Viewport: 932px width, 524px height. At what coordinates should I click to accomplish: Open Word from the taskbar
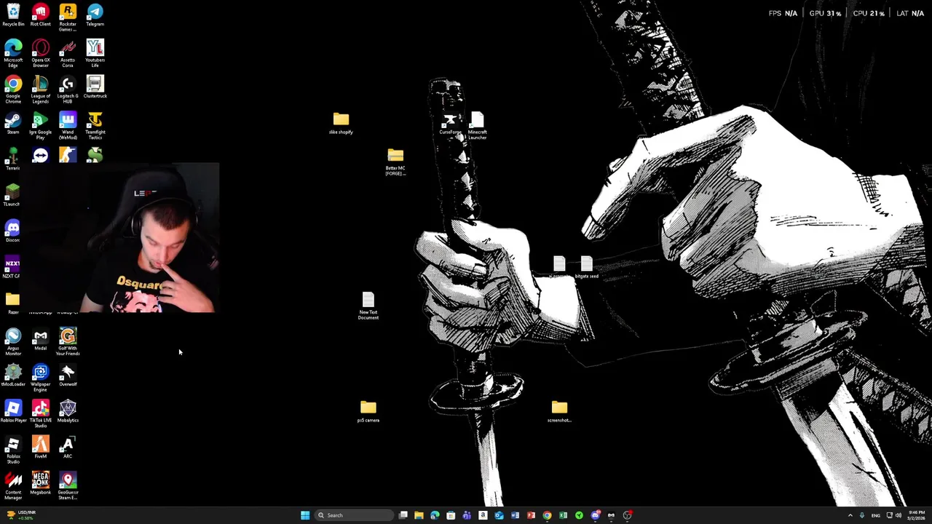point(515,515)
